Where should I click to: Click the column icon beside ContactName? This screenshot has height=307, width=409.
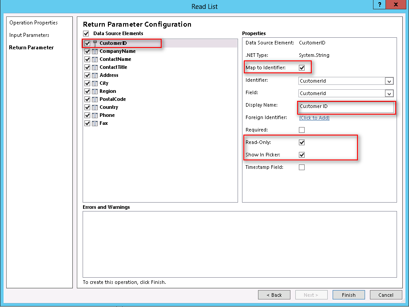pyautogui.click(x=95, y=59)
